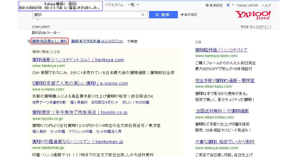The image size is (296, 157).
Task: Click the blue square icon beside Yahoo! JAPAN
Action: 228,5
